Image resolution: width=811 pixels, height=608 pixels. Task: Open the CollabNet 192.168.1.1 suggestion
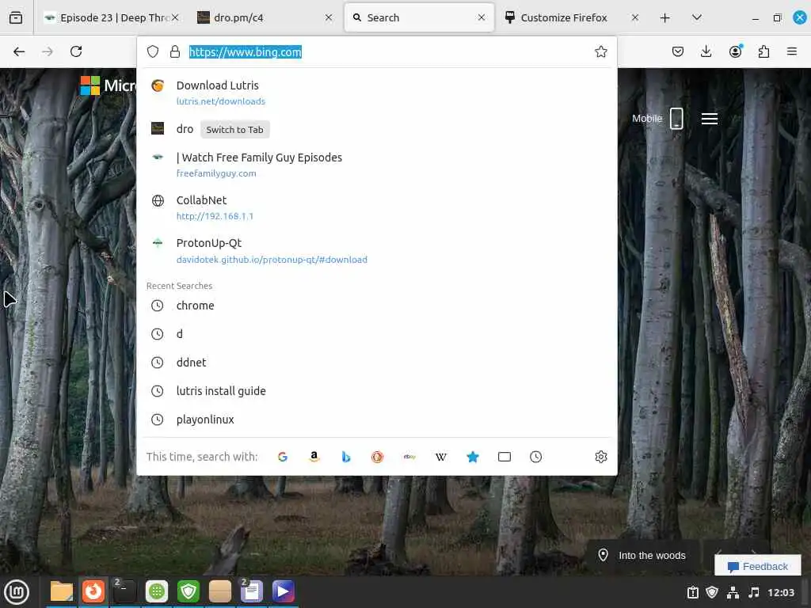point(376,207)
